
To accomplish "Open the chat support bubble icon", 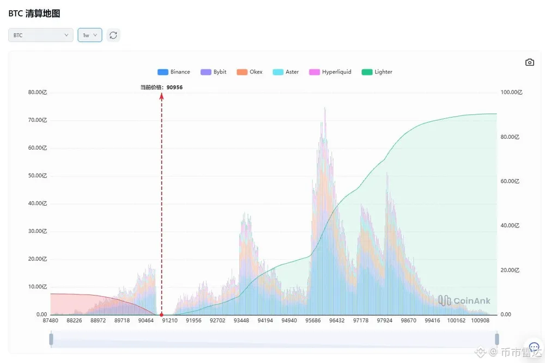I will coord(534,347).
